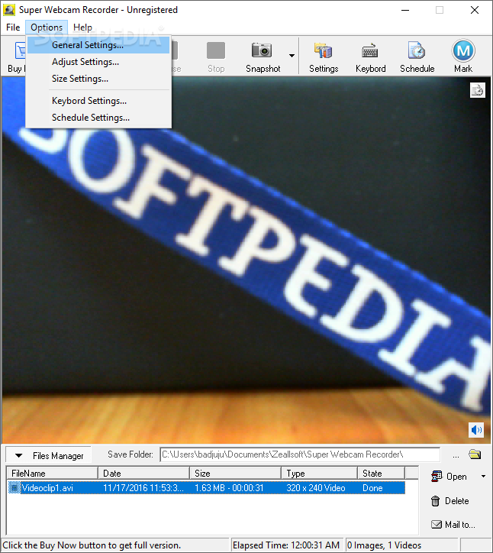The width and height of the screenshot is (493, 553).
Task: Sort by Date column header
Action: coord(143,474)
